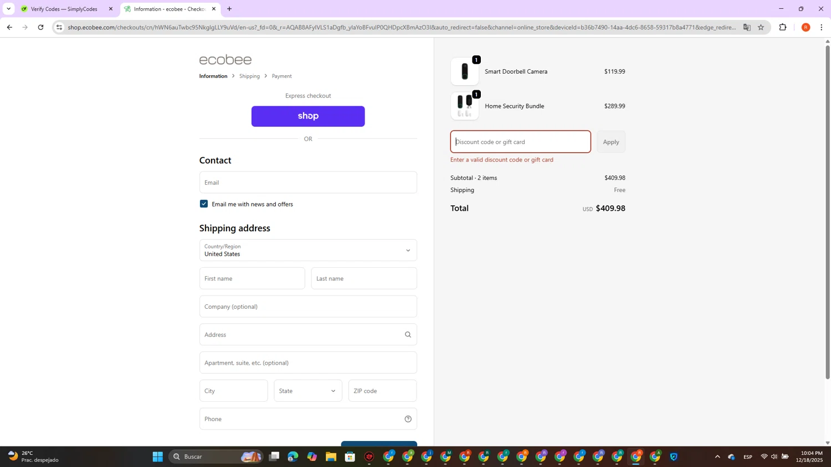Viewport: 831px width, 467px height.
Task: Select the Information - ecobee Checkout tab
Action: [170, 9]
